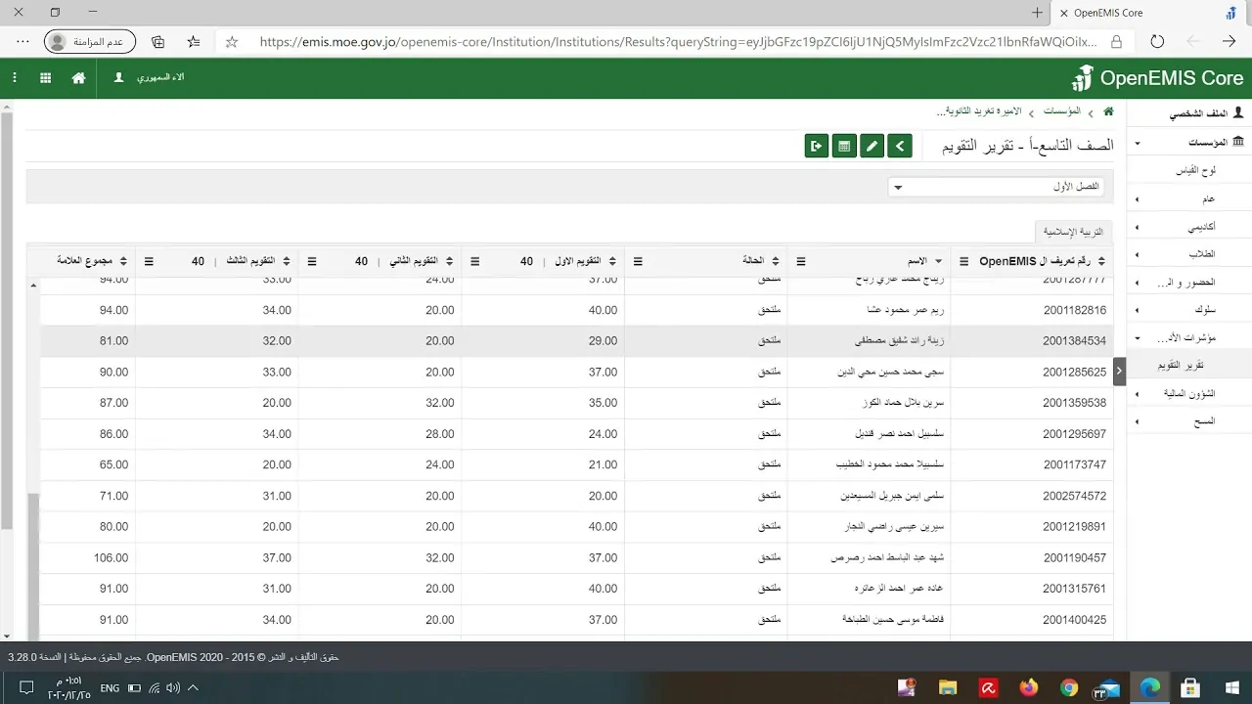
Task: Click the عدم المزامنة profile button
Action: pyautogui.click(x=90, y=42)
